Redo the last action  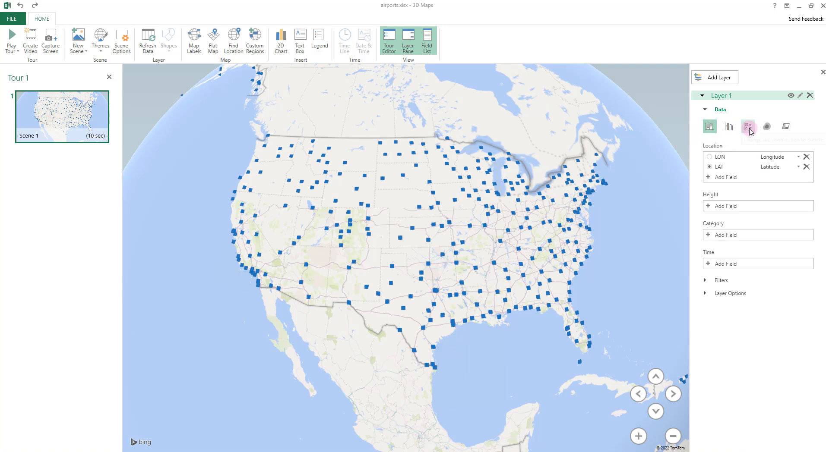35,6
